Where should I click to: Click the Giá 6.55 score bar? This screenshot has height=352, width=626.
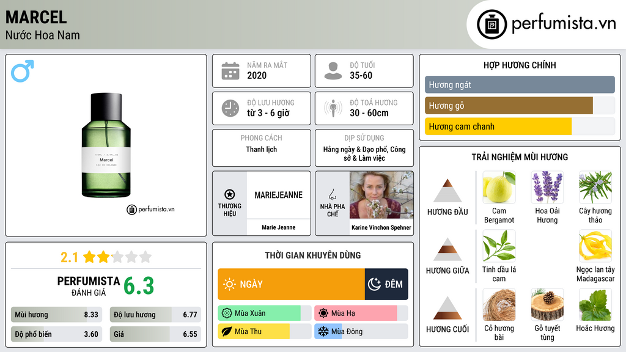pos(155,334)
